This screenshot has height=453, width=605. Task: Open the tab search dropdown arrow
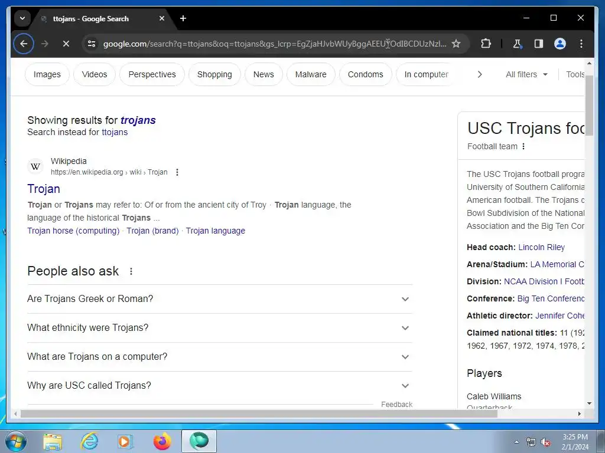pyautogui.click(x=22, y=18)
